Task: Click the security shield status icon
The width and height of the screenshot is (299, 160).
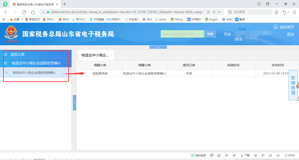Action: click(x=212, y=155)
